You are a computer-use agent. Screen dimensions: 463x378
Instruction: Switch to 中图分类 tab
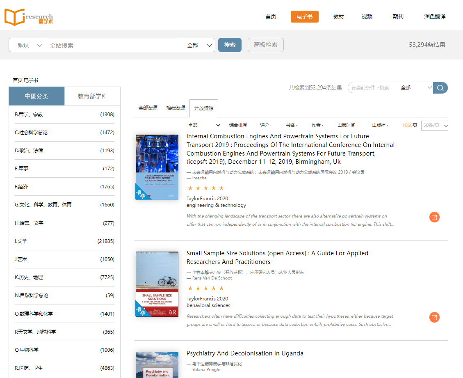point(36,96)
